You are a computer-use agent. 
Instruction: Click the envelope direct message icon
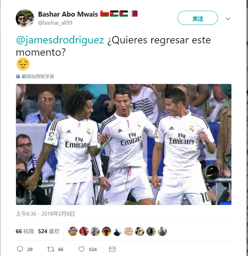[x=112, y=249]
